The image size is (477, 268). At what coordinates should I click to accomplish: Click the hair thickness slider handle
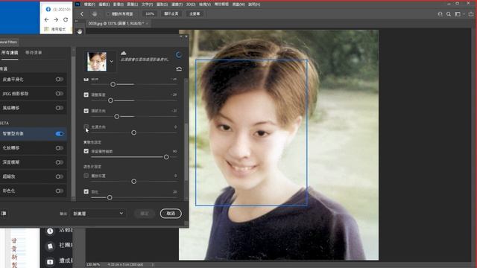[111, 100]
